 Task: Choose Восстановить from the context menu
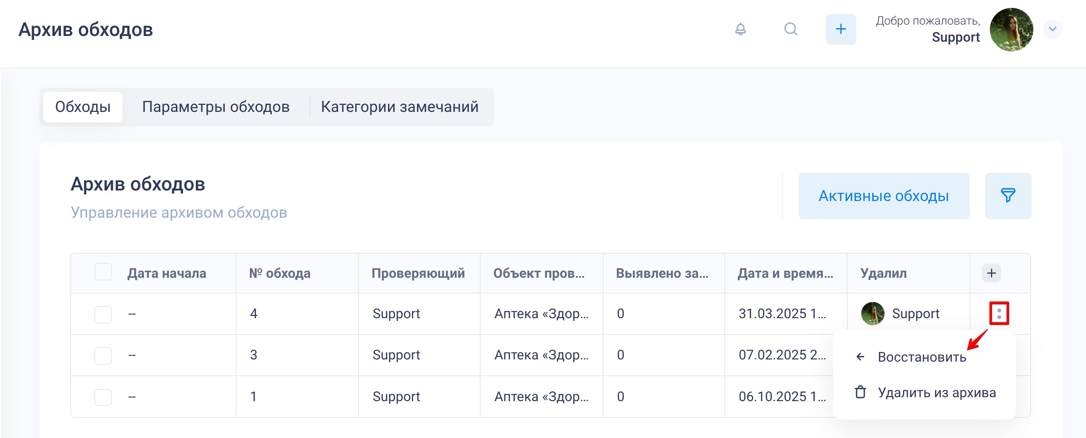[922, 357]
